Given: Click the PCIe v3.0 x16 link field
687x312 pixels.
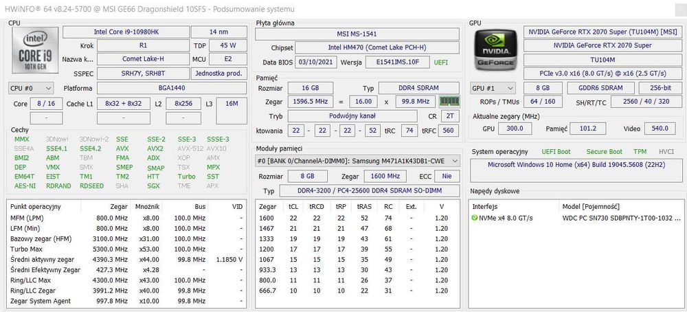Looking at the screenshot, I should tap(603, 74).
